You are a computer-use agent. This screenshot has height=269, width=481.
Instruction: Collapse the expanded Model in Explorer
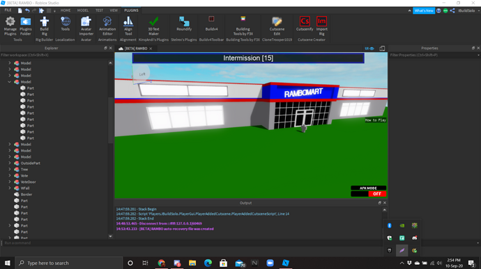point(10,82)
